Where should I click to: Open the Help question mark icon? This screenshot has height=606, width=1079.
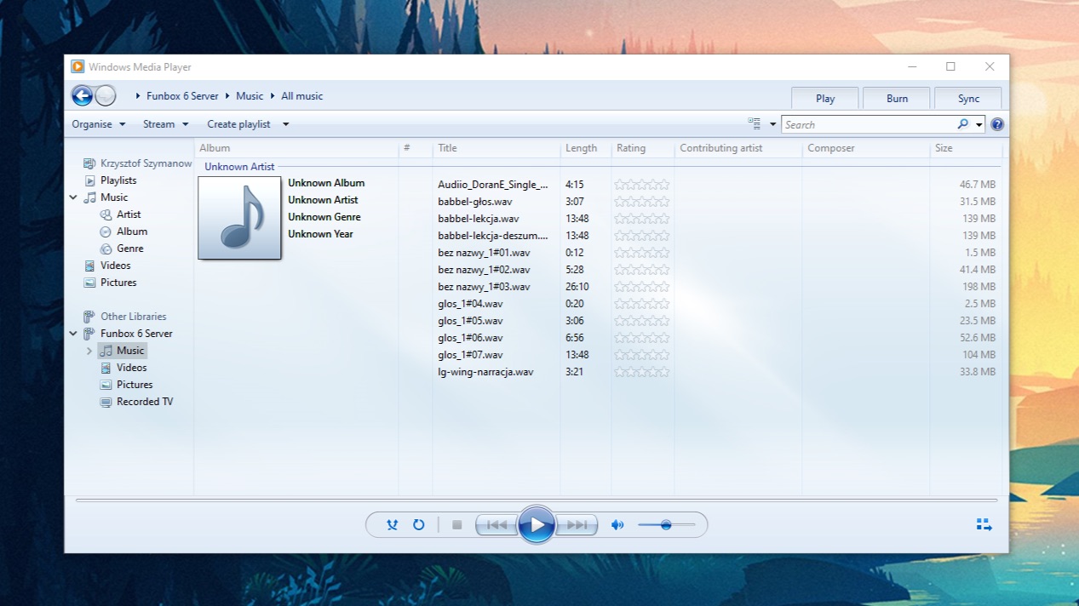click(997, 124)
